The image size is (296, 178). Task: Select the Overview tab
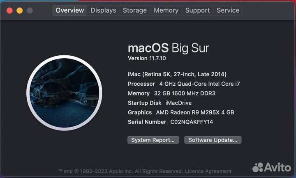[69, 10]
